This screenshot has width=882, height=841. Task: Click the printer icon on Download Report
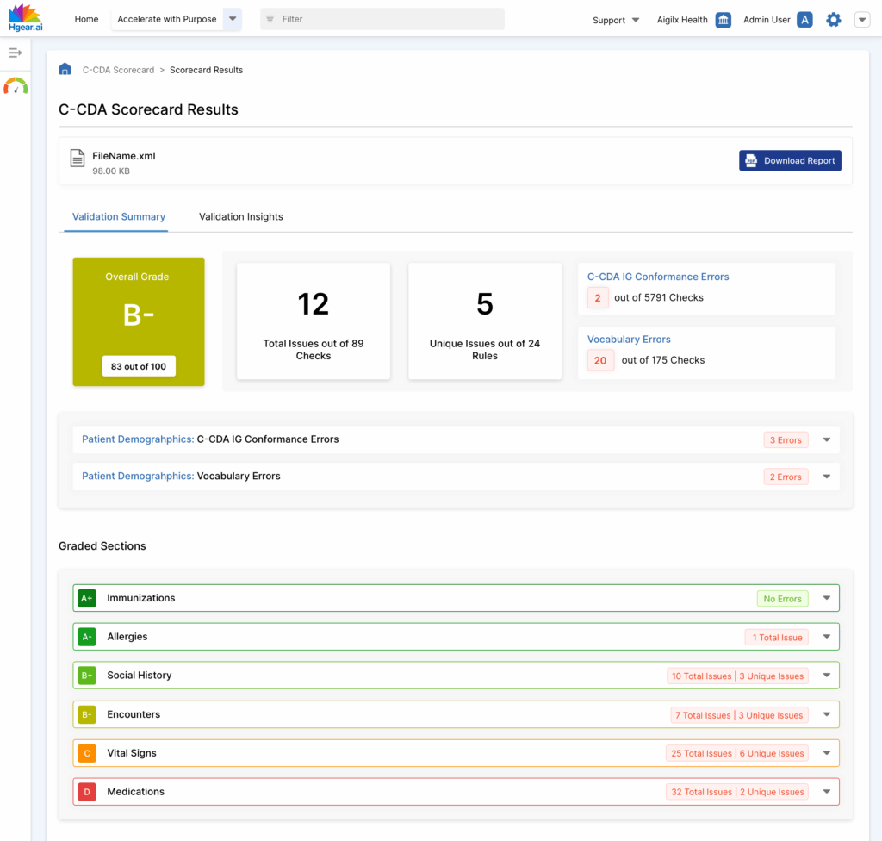[753, 160]
